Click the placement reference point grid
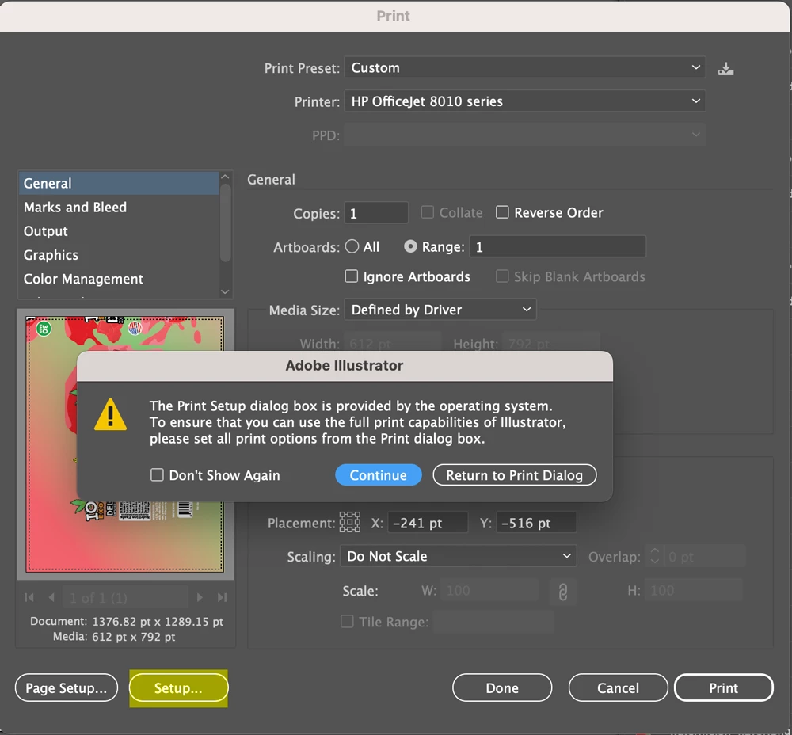This screenshot has width=792, height=735. tap(349, 522)
